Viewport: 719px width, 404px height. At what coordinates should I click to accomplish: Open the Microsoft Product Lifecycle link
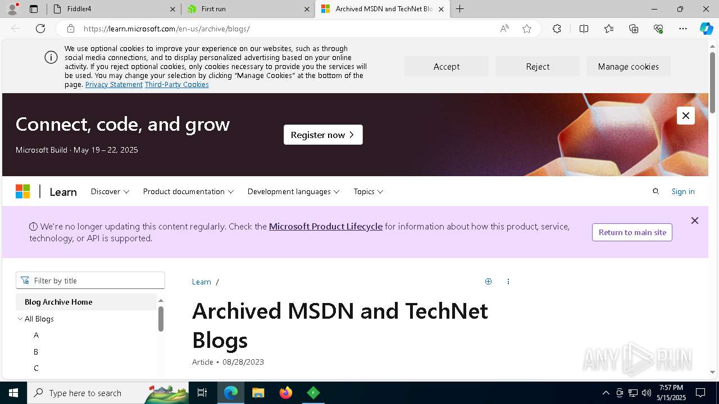coord(326,227)
